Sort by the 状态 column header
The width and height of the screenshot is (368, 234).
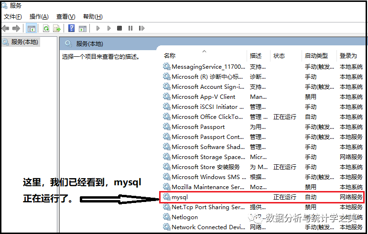[x=279, y=55]
